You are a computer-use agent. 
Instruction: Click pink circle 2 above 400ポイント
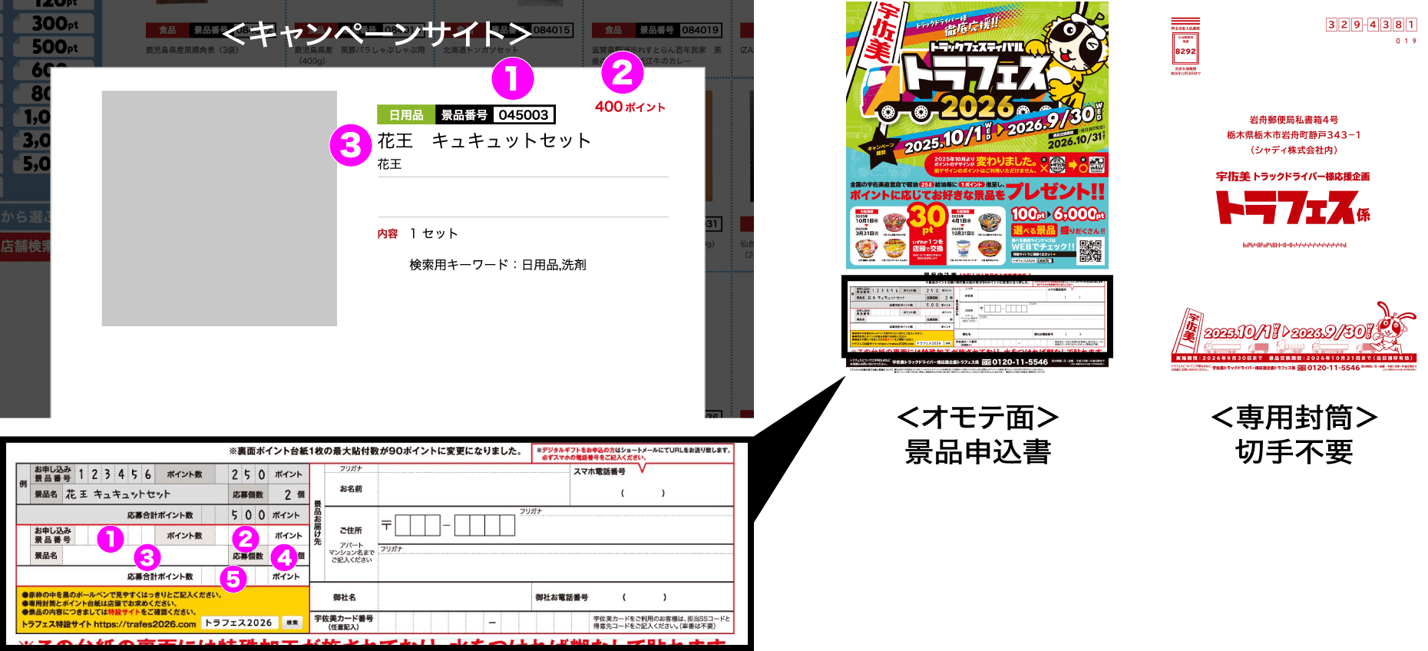622,73
